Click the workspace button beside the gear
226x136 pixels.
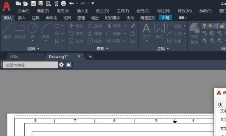click(x=69, y=65)
